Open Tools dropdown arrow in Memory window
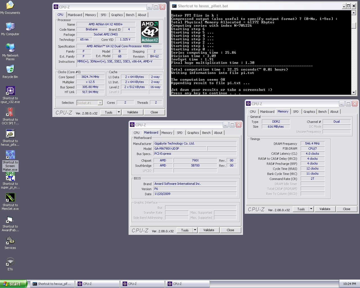This screenshot has width=360, height=288. pyautogui.click(x=311, y=209)
